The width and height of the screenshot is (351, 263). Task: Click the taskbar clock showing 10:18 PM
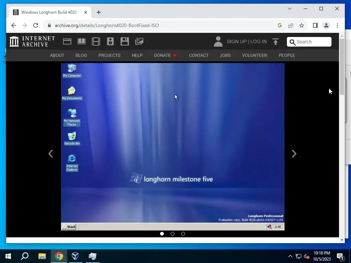pos(322,256)
